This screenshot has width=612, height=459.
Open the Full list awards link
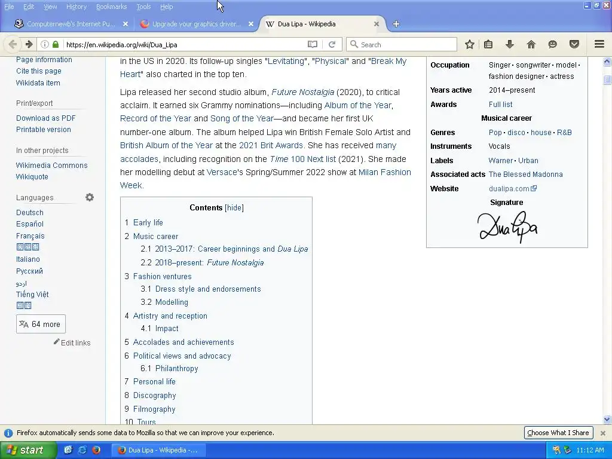[x=501, y=104]
